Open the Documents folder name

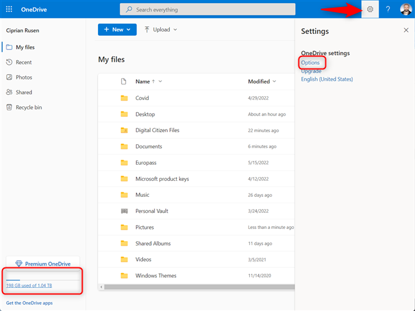(x=149, y=146)
